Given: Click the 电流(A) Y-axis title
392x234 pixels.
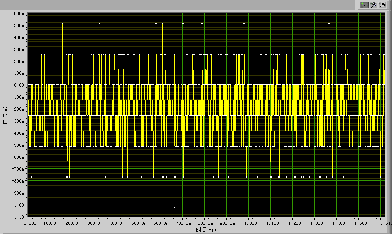Looking at the screenshot, I should 5,115.
